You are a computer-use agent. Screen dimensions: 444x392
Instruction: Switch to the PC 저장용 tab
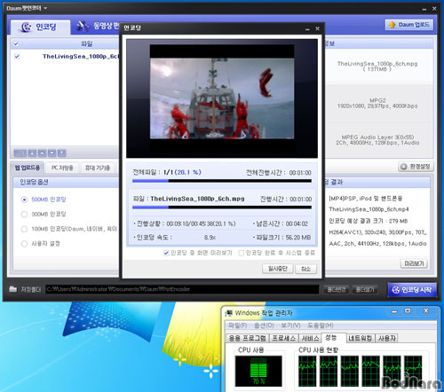(62, 168)
